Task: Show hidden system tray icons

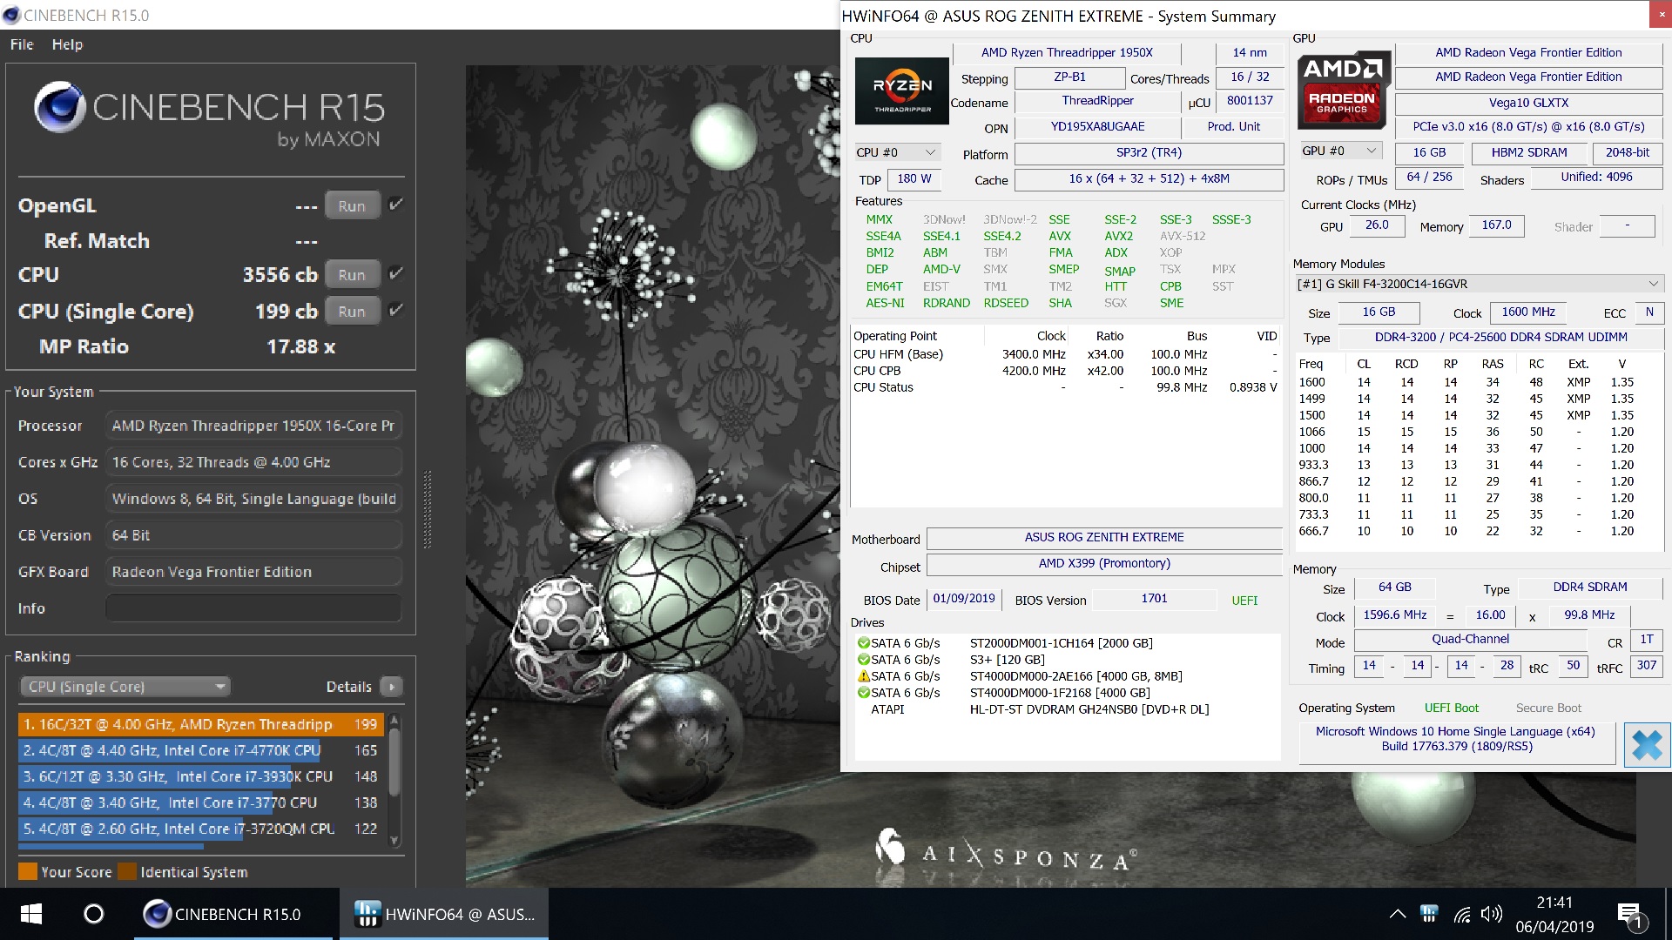Action: pos(1398,914)
